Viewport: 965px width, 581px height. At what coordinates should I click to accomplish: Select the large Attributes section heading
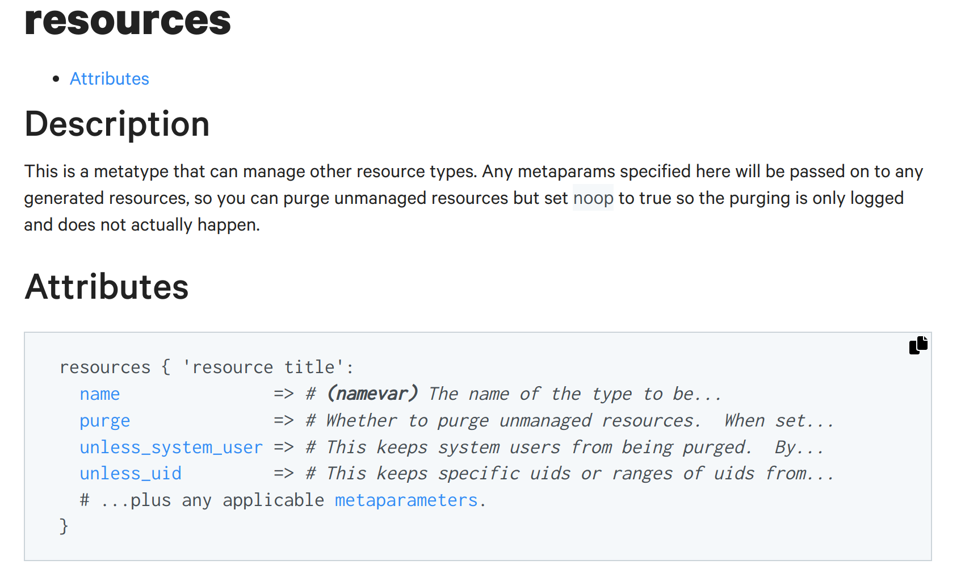tap(107, 286)
